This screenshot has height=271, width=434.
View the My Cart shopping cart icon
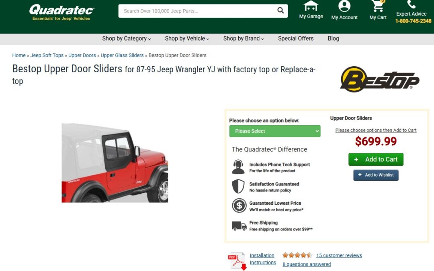tap(378, 6)
